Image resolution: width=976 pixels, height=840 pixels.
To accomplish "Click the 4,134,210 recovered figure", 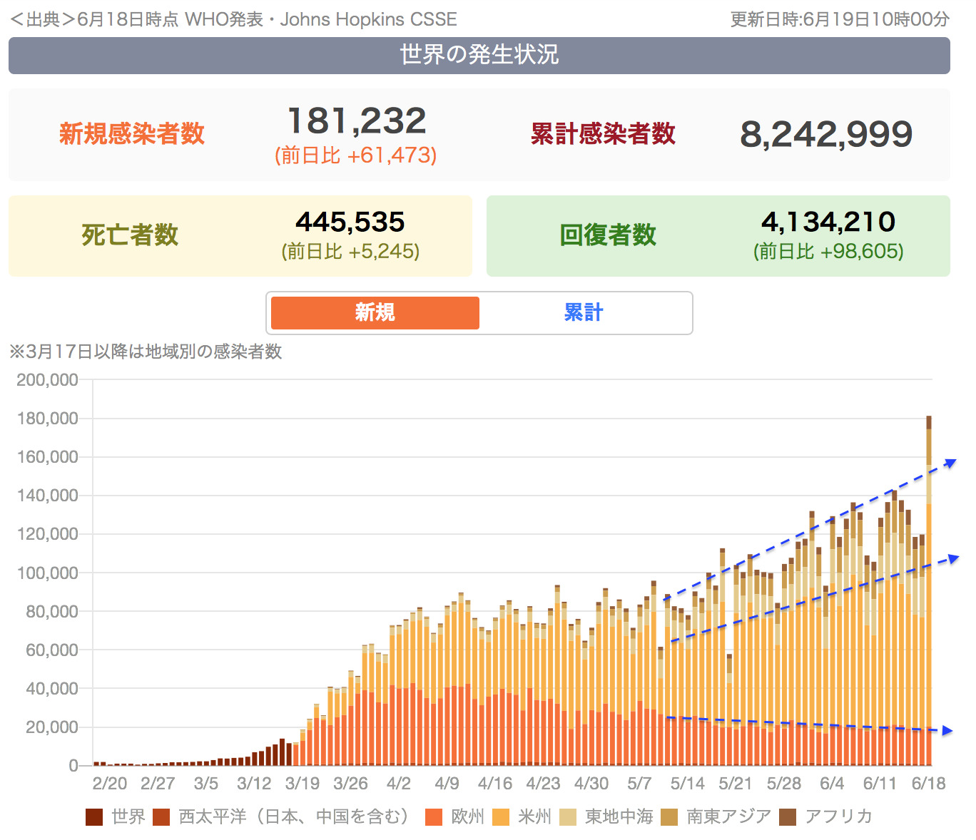I will click(828, 222).
